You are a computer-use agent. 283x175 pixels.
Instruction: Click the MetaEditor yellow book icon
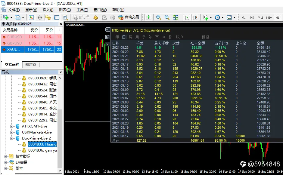[x=96, y=17]
